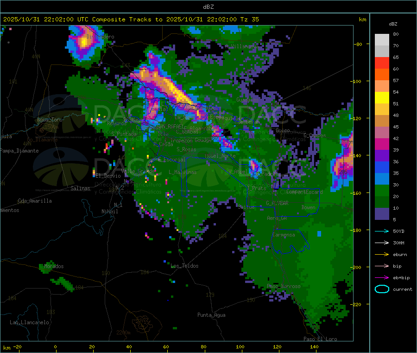This screenshot has height=353, width=417.
Task: Click the cyan 'current' ellipse symbol
Action: click(382, 289)
